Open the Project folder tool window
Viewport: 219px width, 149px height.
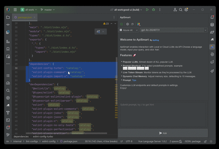[8, 17]
